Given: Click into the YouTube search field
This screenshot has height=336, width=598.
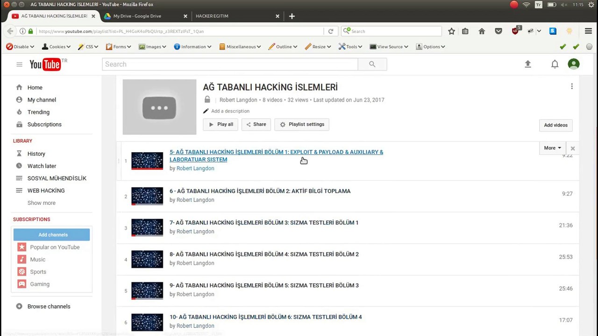Looking at the screenshot, I should tap(230, 64).
